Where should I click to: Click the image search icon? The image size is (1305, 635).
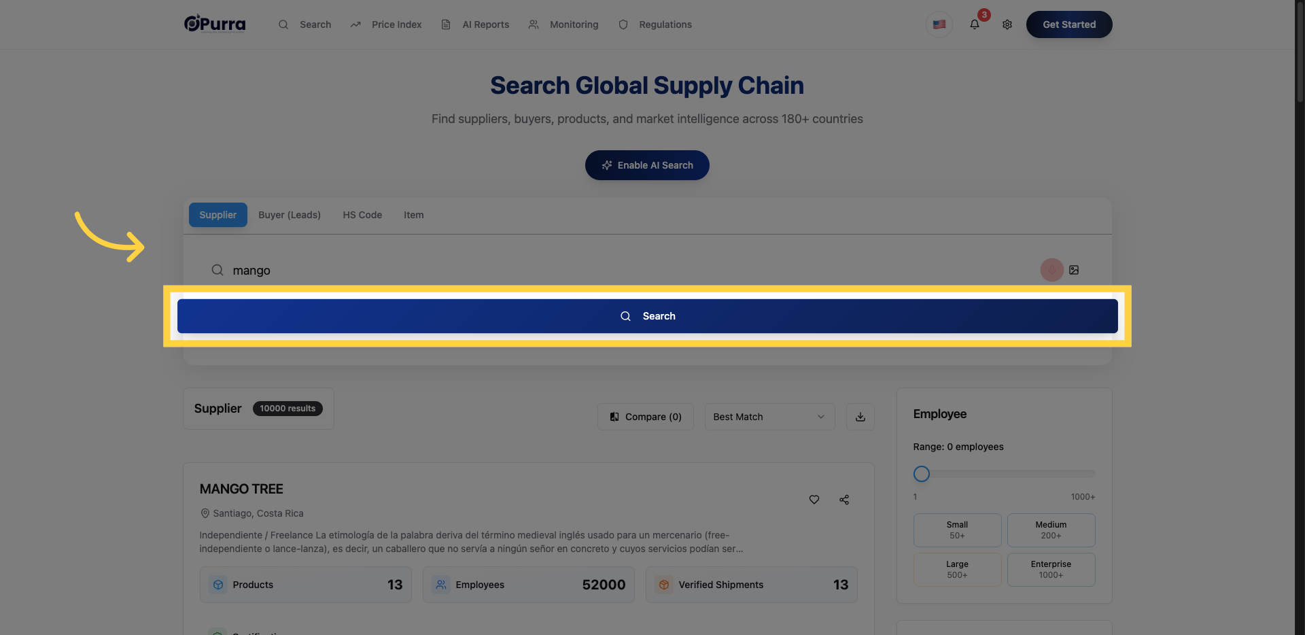pyautogui.click(x=1074, y=270)
